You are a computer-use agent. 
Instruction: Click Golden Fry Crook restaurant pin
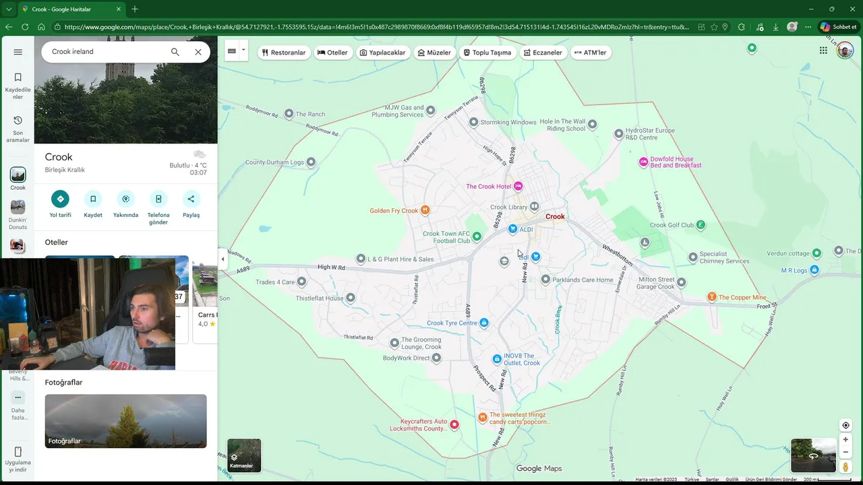point(425,210)
